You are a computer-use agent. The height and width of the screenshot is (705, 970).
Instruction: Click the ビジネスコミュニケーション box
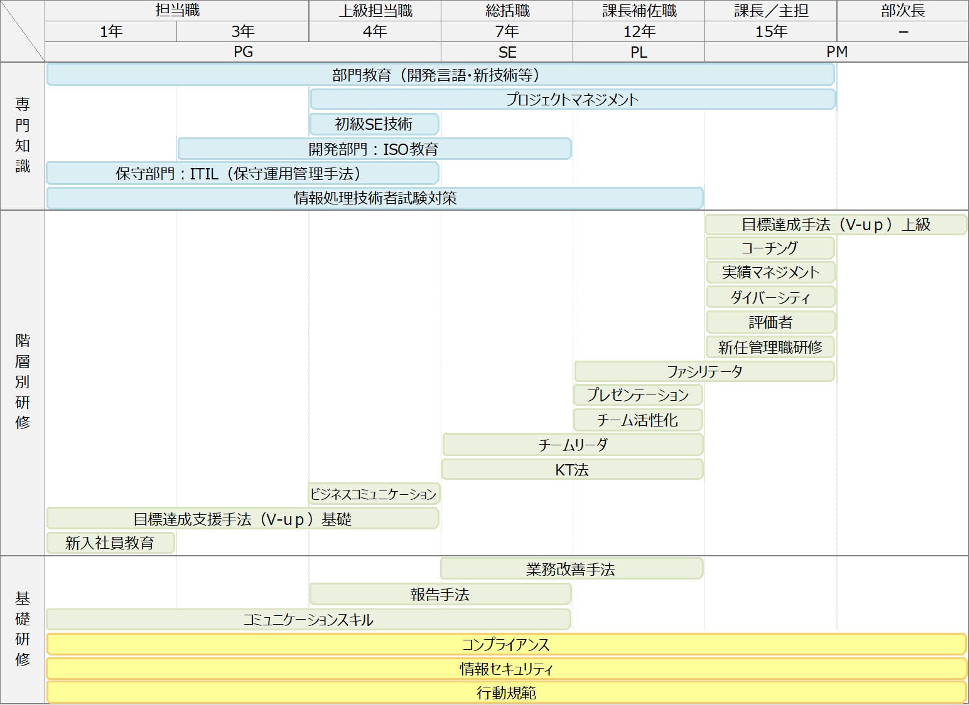374,494
